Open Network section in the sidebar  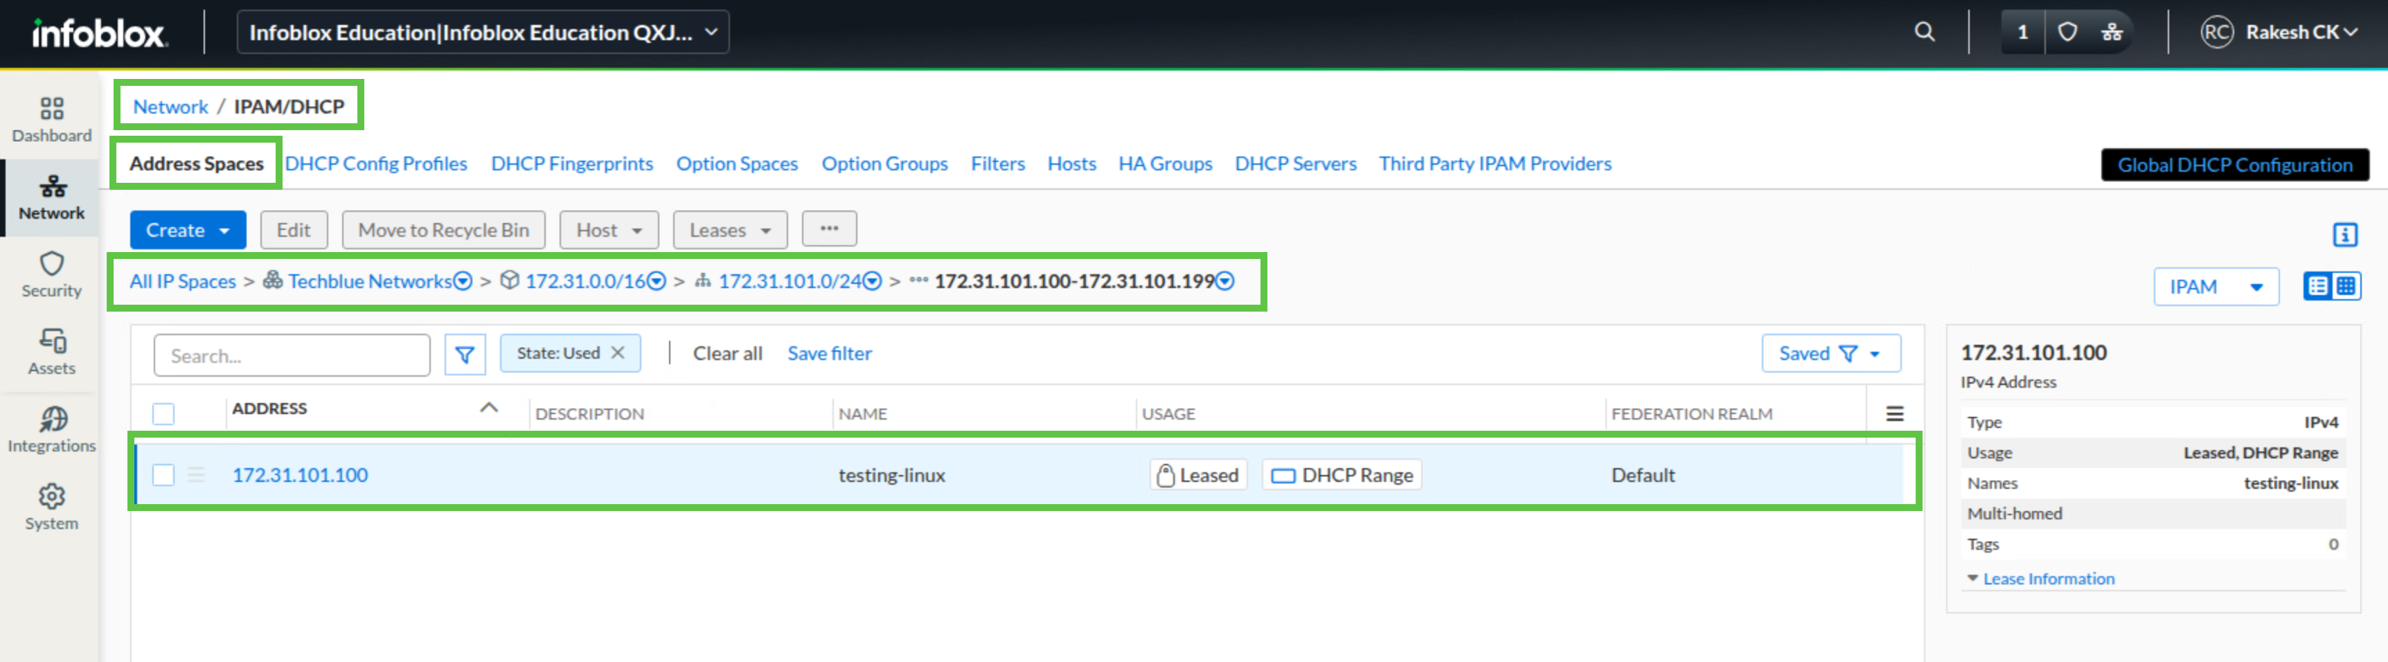coord(52,199)
